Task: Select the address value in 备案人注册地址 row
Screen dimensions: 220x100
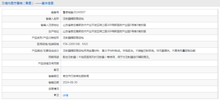Action: click(104, 25)
